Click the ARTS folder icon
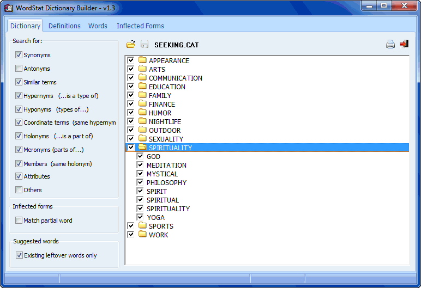The image size is (421, 288). click(x=142, y=69)
